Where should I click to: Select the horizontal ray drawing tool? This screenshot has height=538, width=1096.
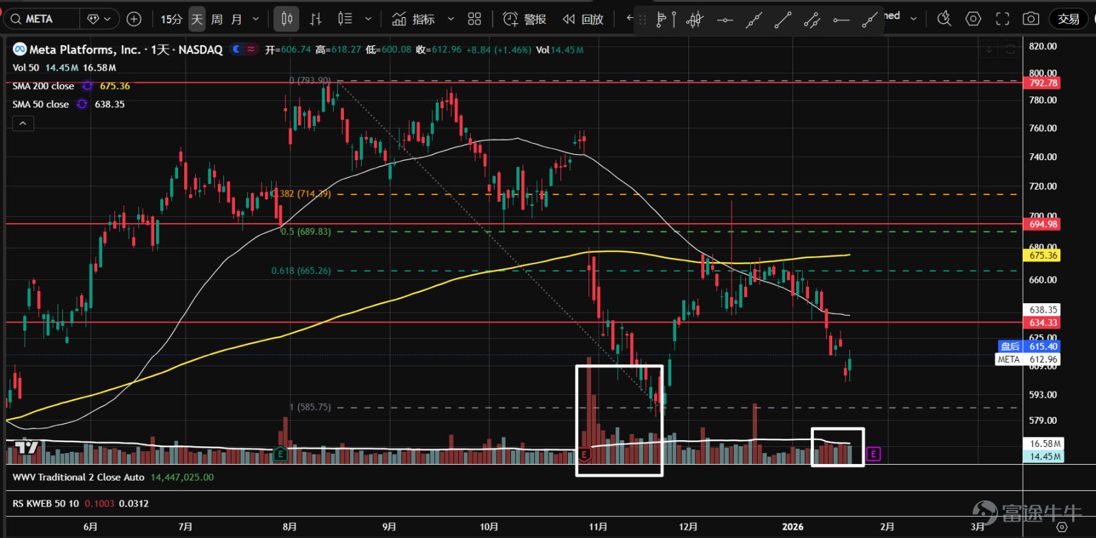(841, 20)
